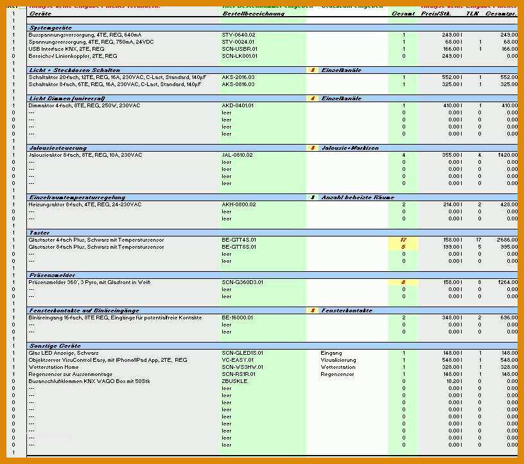Click the 'Heizungsaktor 8-fach' device cell
This screenshot has width=524, height=464.
point(85,204)
